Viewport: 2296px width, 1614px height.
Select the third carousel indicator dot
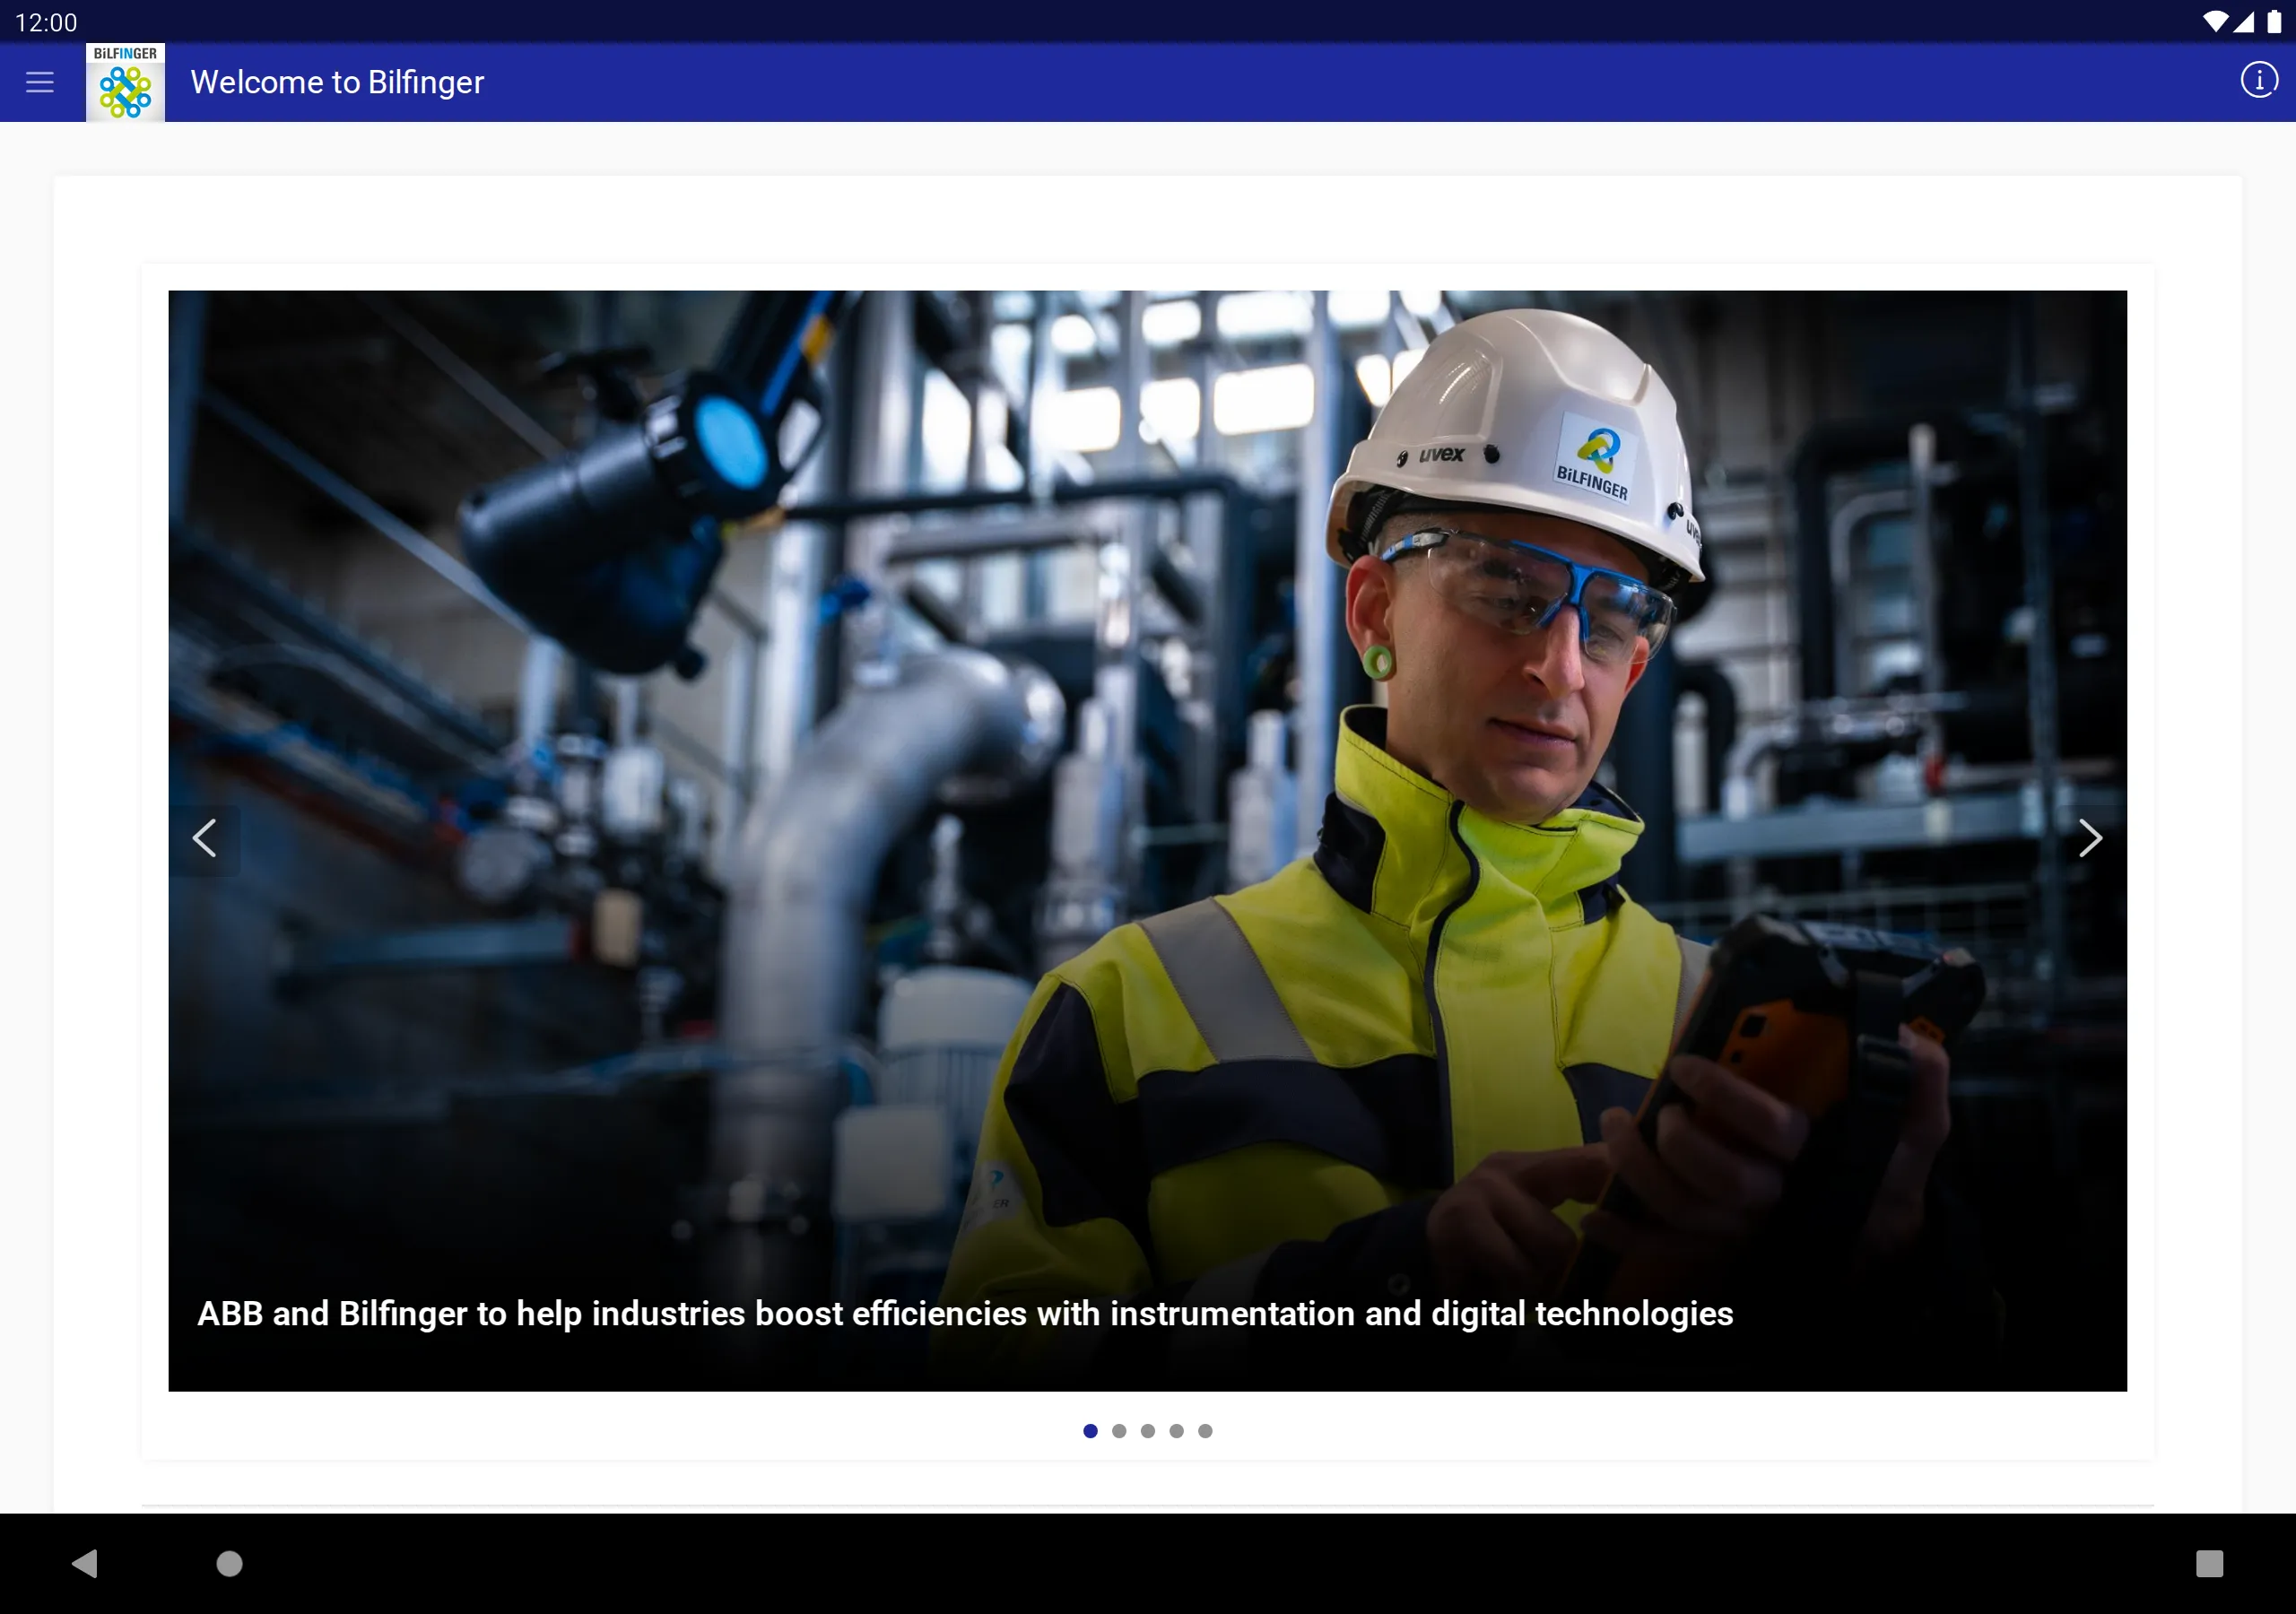click(1148, 1431)
